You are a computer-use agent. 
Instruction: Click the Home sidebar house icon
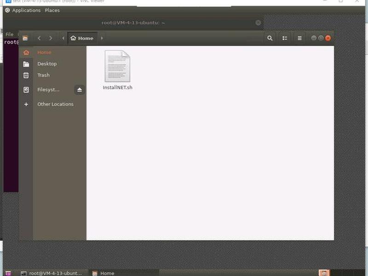(26, 52)
